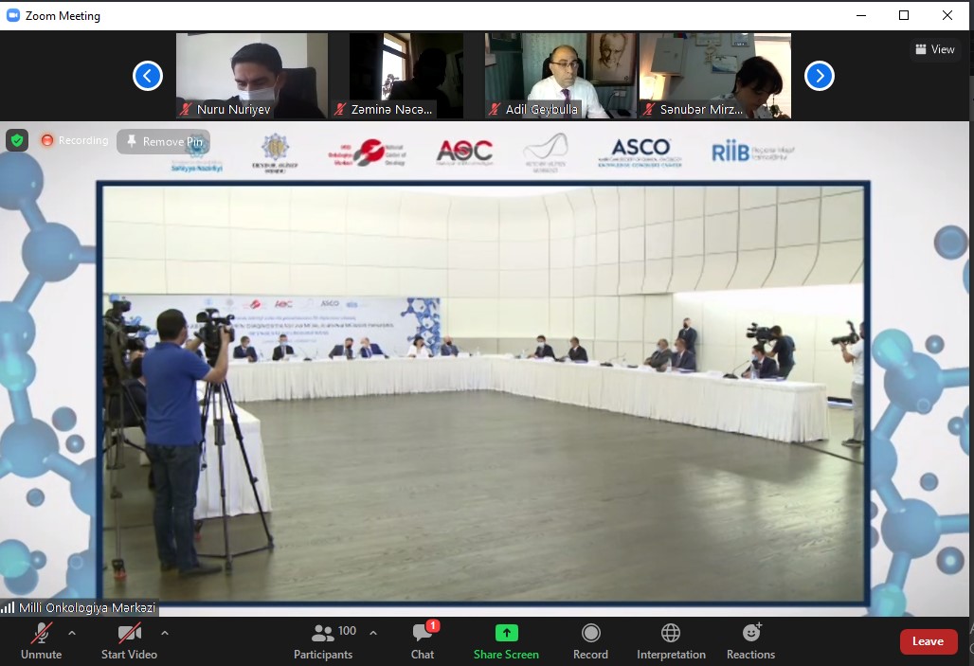Open the Interpretation globe menu
The width and height of the screenshot is (974, 666).
pyautogui.click(x=671, y=634)
